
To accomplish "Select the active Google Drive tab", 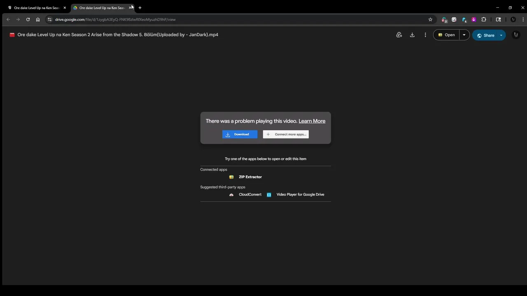I will click(x=102, y=8).
